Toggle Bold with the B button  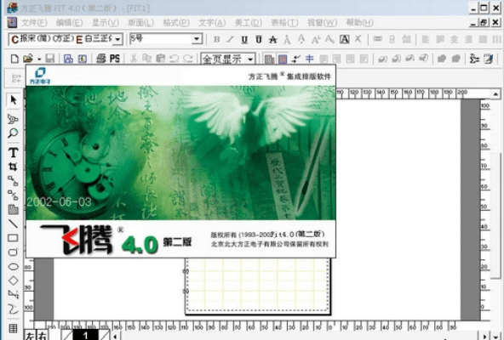point(217,39)
